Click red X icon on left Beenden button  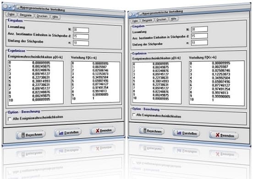(x=98, y=130)
